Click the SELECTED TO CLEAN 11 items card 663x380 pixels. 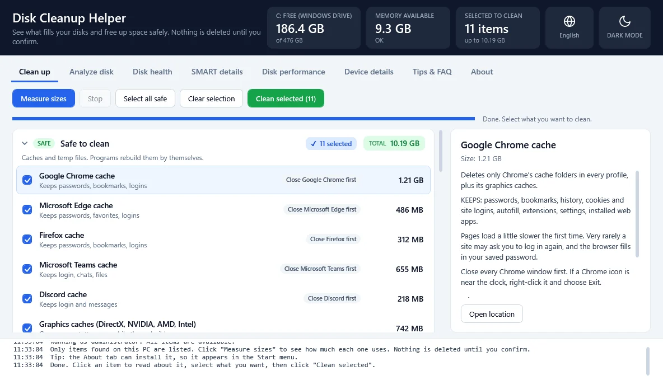point(498,27)
